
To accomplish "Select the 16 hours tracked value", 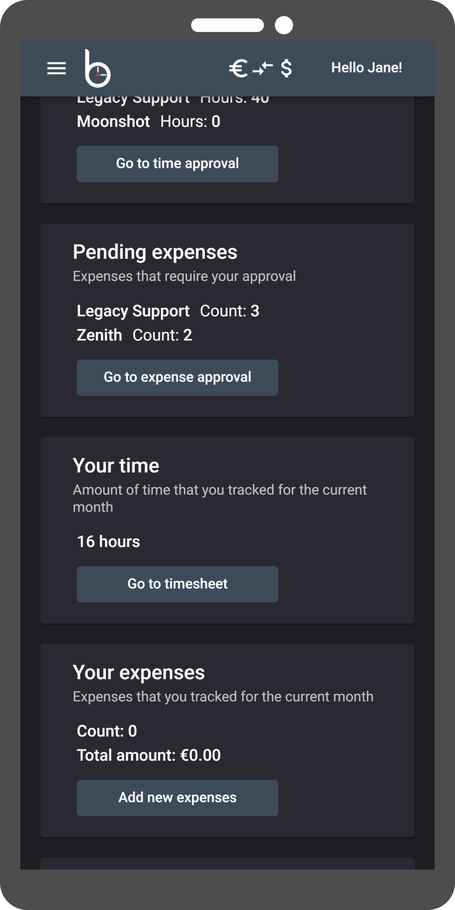I will click(108, 541).
